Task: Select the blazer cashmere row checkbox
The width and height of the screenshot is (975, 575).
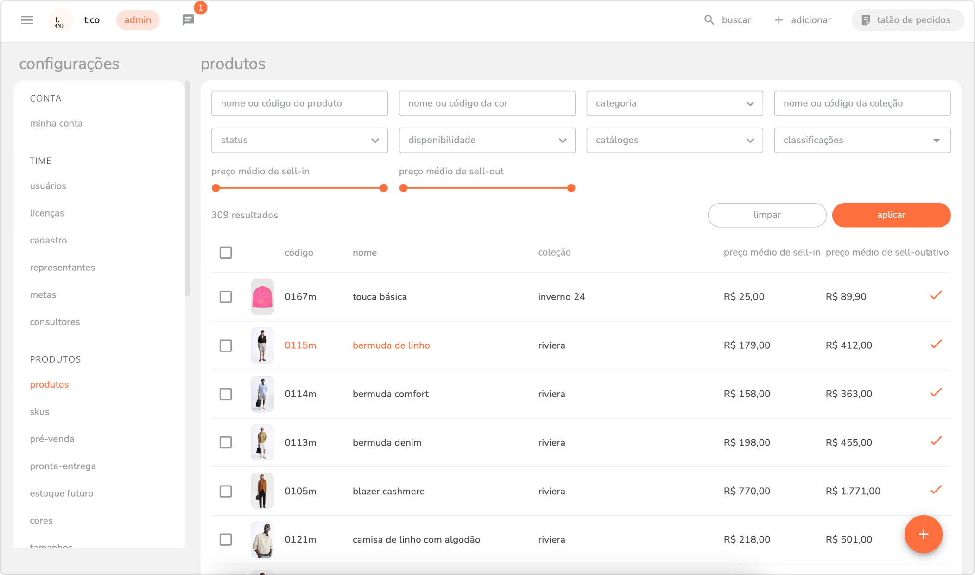Action: (x=226, y=491)
